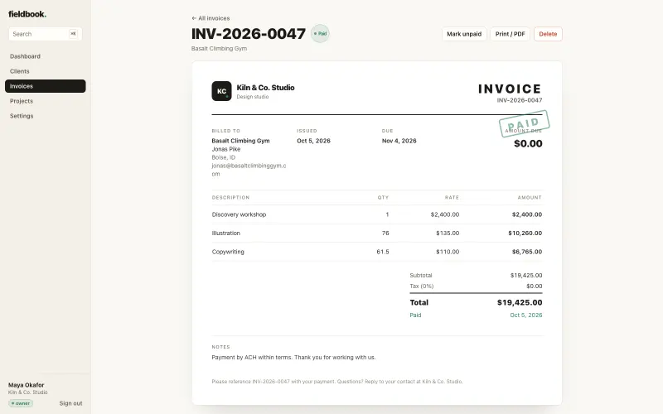Click the Copywriting line item description
The height and width of the screenshot is (414, 663).
click(228, 252)
